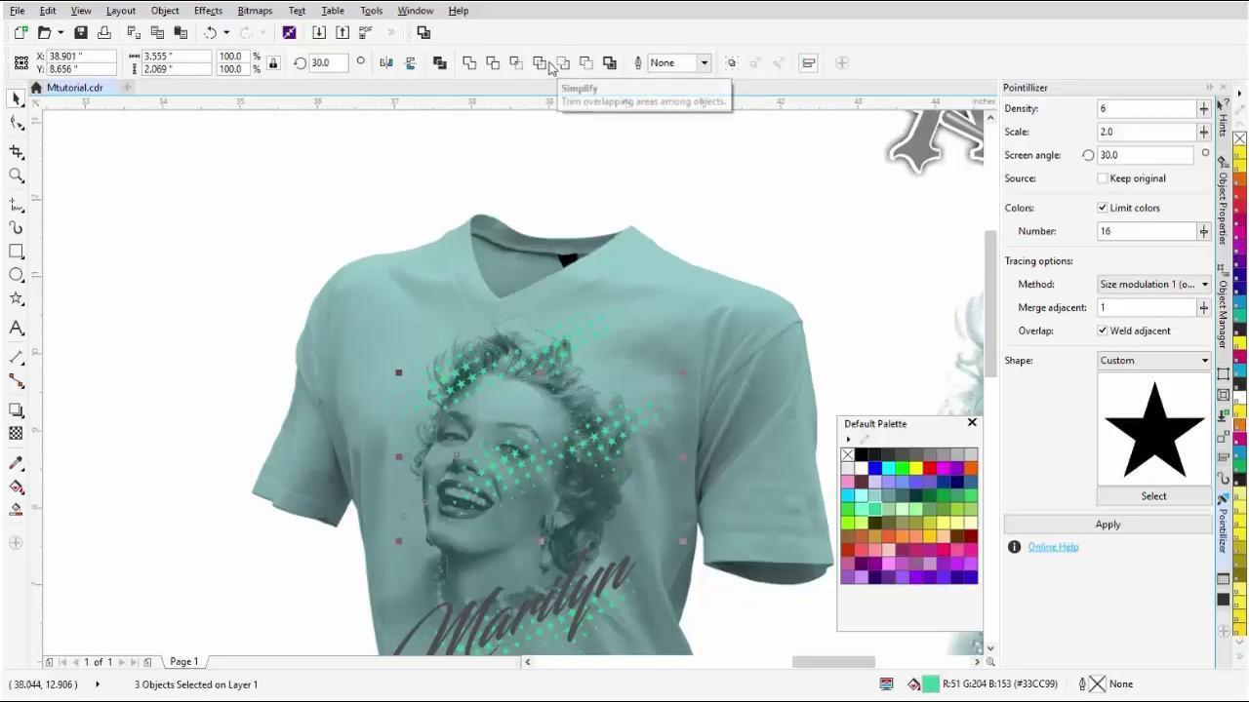Select the Shape edit tool

pyautogui.click(x=17, y=123)
